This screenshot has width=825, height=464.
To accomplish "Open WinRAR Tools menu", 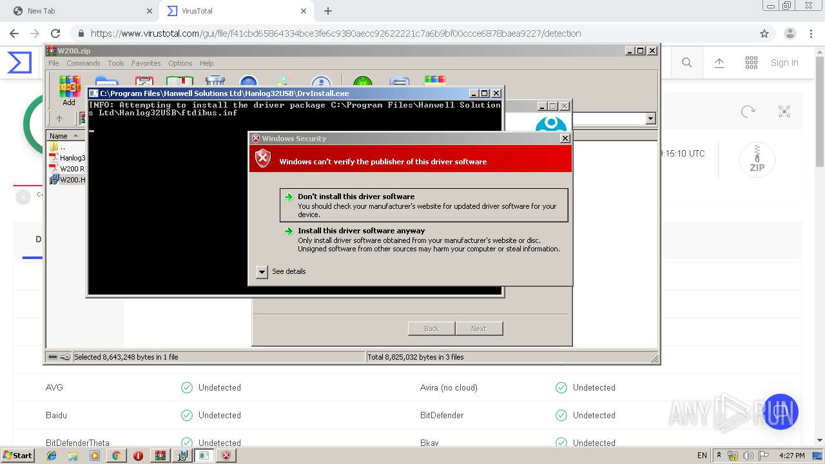I will click(x=116, y=63).
